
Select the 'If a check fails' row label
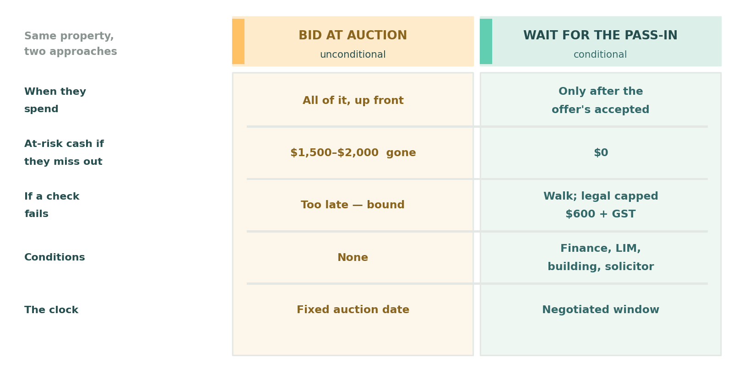pyautogui.click(x=52, y=205)
